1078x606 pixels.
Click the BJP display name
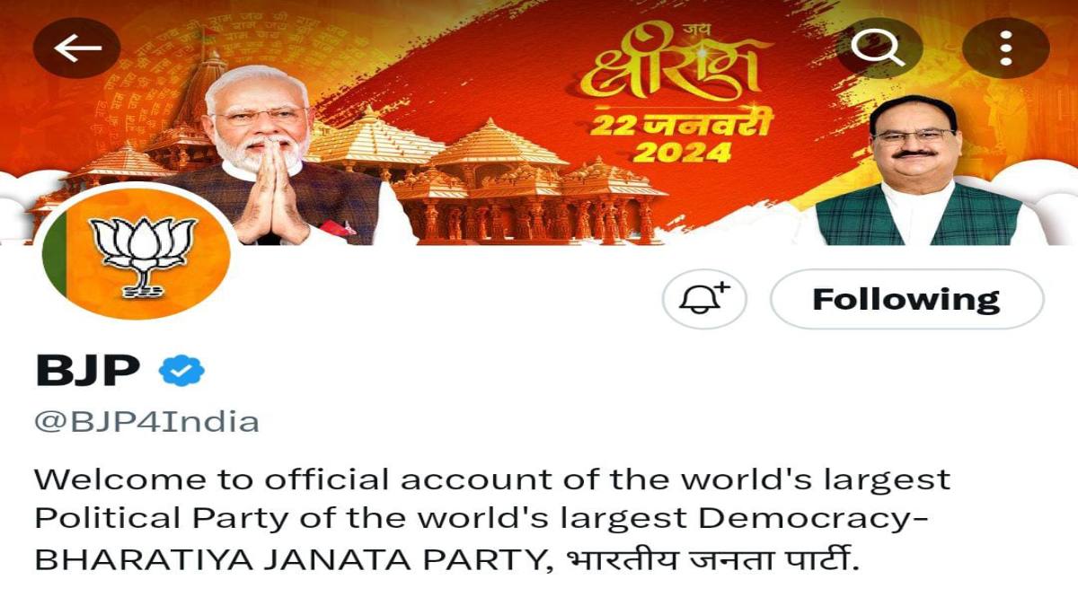coord(88,371)
